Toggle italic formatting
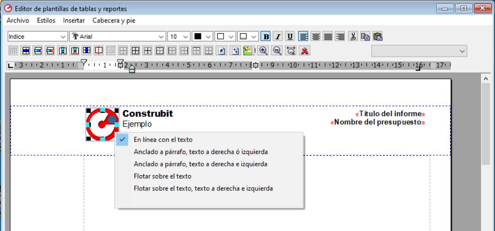The height and width of the screenshot is (231, 495). click(278, 37)
